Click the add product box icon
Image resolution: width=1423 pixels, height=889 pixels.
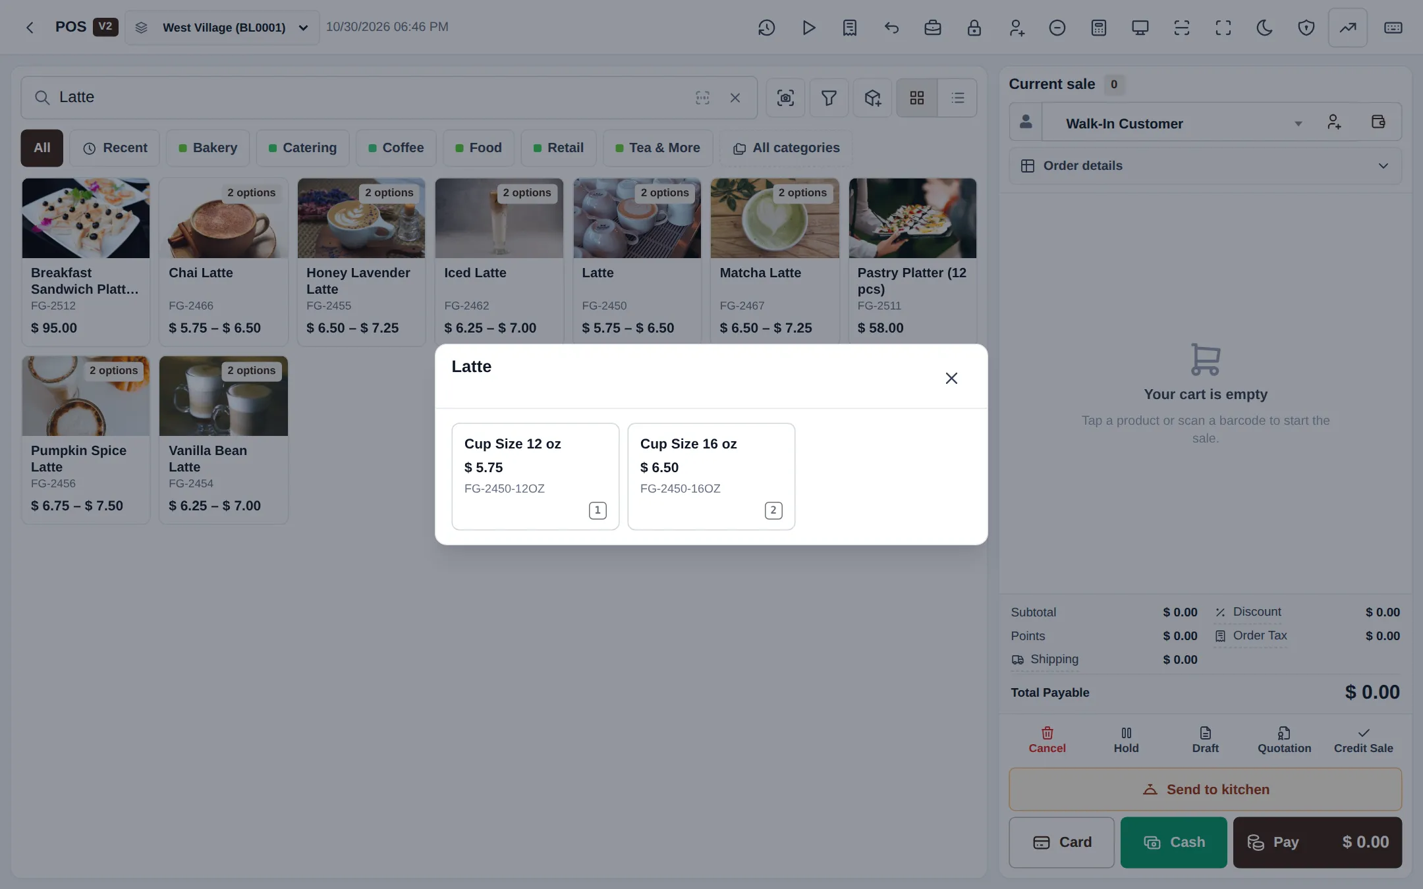[x=873, y=98]
